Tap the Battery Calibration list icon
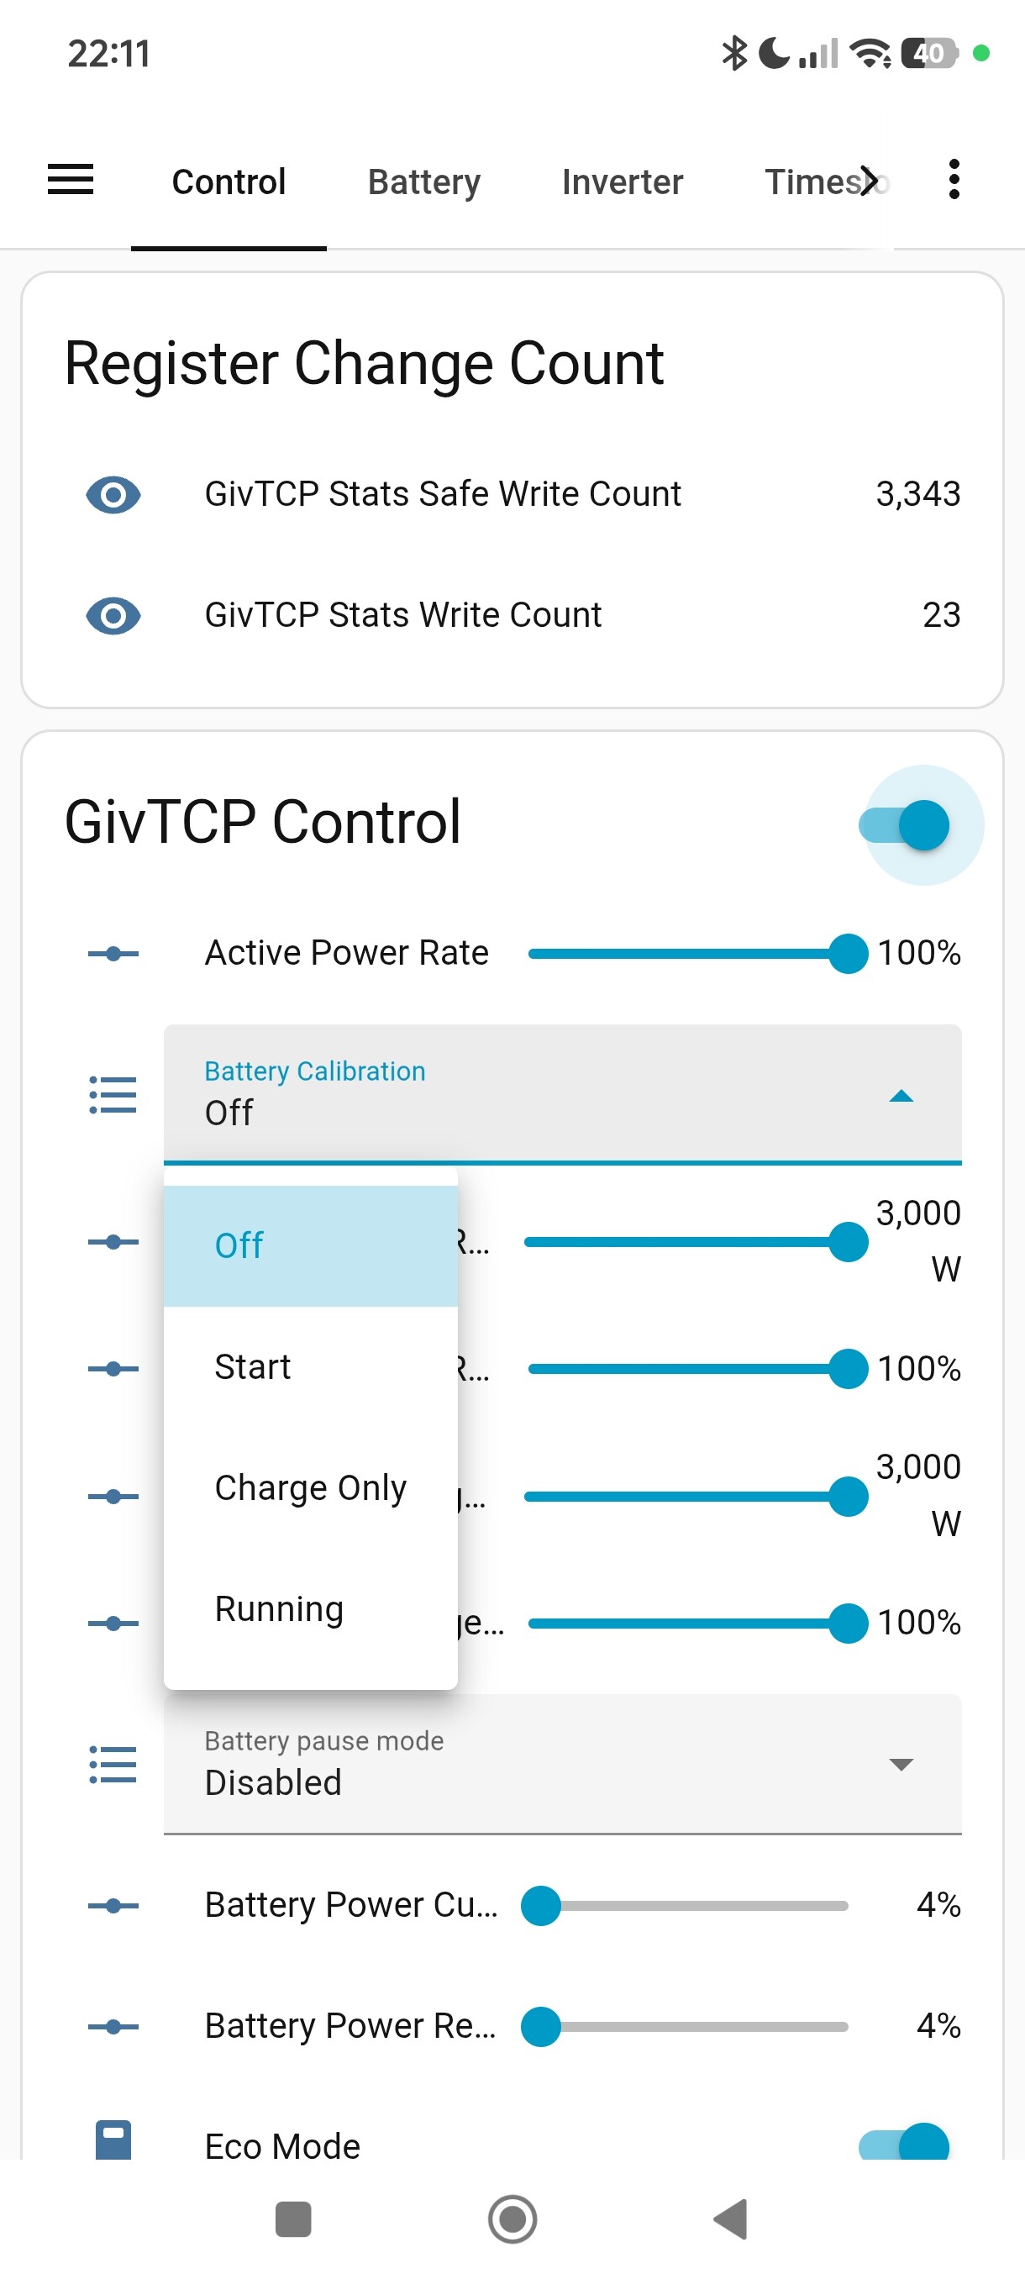The image size is (1025, 2279). [113, 1095]
